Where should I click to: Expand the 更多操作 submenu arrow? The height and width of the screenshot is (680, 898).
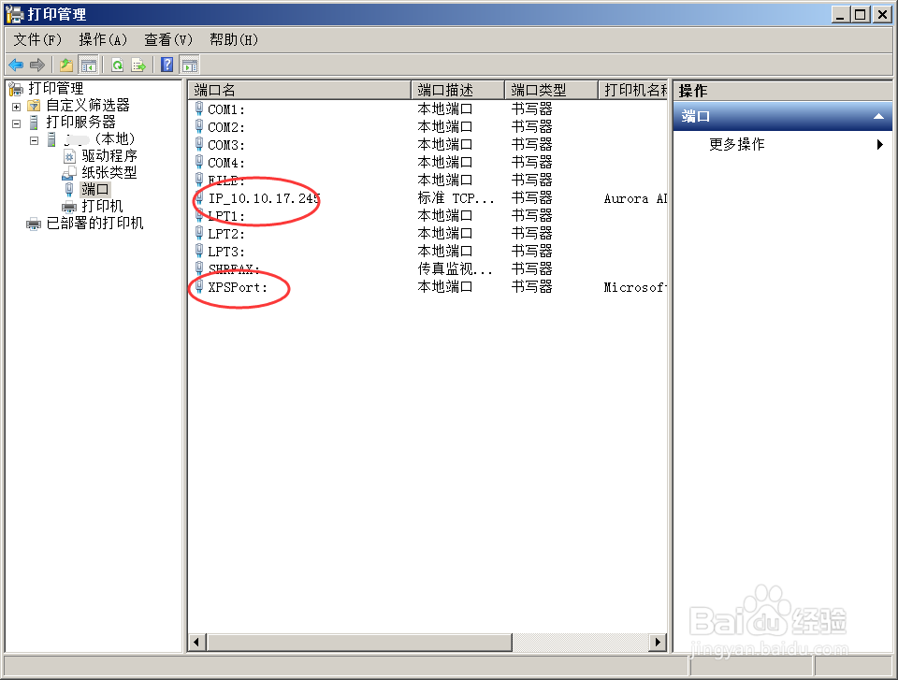coord(879,144)
